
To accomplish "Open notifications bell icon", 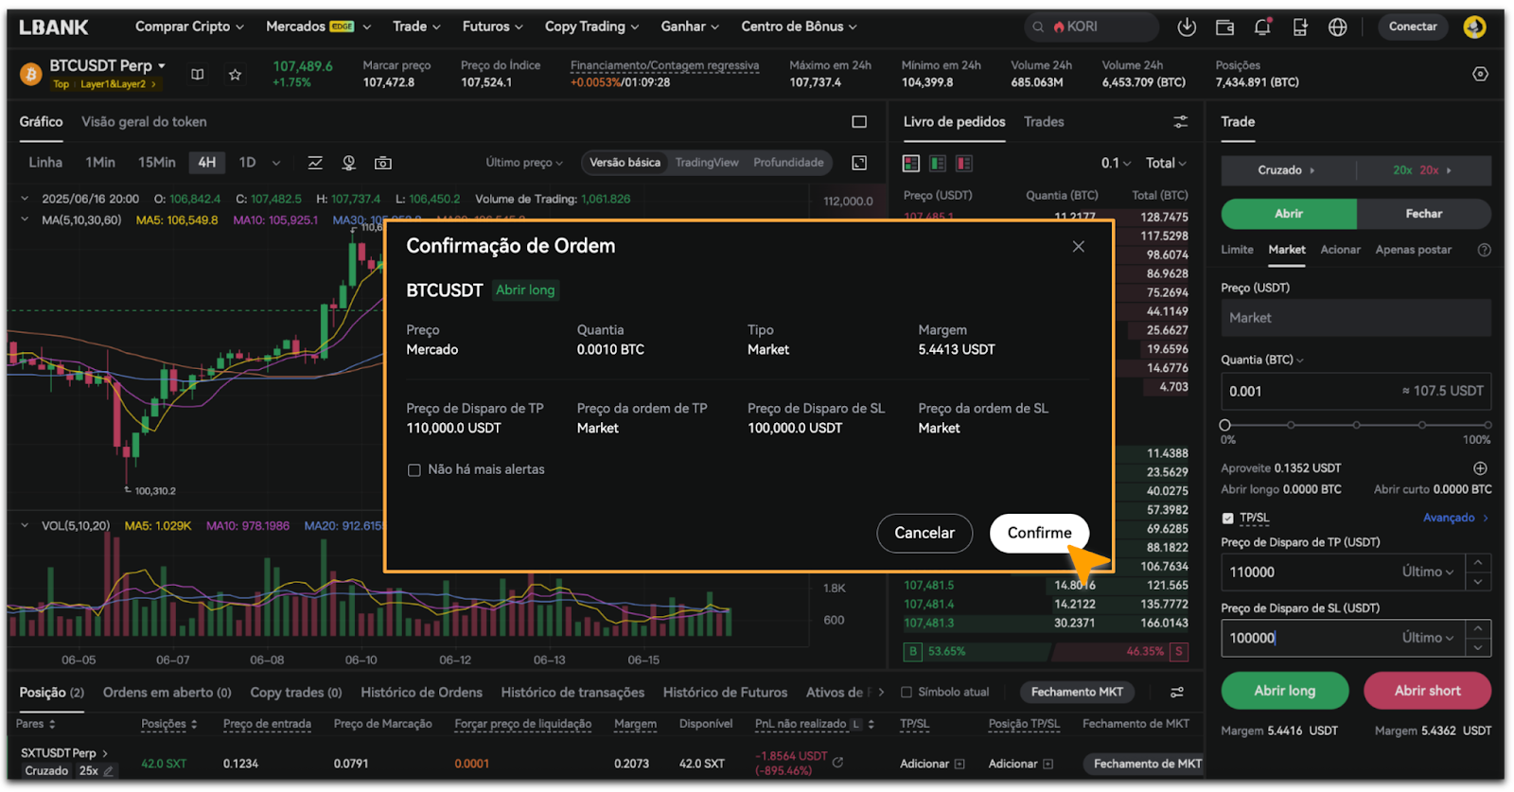I will click(1262, 27).
